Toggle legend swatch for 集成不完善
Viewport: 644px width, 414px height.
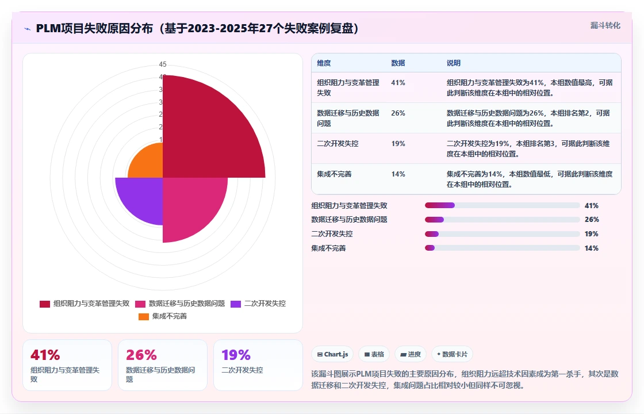[x=144, y=317]
